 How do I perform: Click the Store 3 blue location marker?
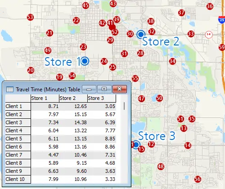[136, 145]
